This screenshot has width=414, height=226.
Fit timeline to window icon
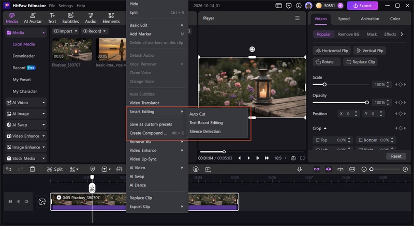pyautogui.click(x=352, y=169)
